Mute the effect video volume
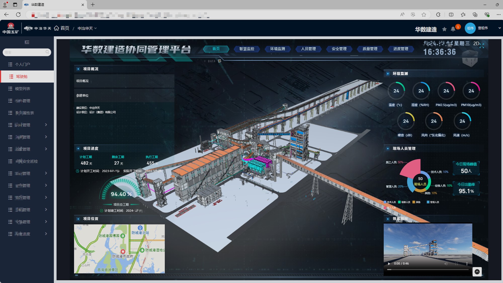The height and width of the screenshot is (283, 503). click(x=446, y=264)
